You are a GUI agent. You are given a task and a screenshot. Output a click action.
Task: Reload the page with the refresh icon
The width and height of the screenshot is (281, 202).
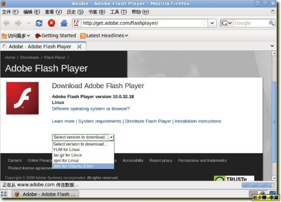coord(39,23)
